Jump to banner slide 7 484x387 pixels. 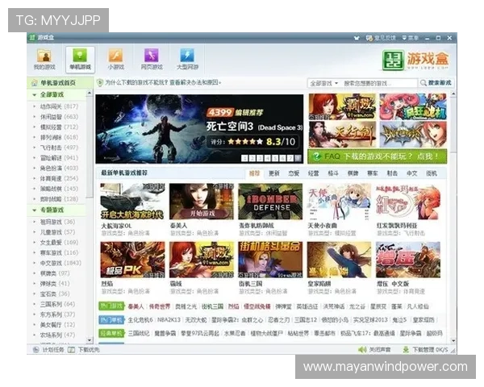(x=290, y=158)
